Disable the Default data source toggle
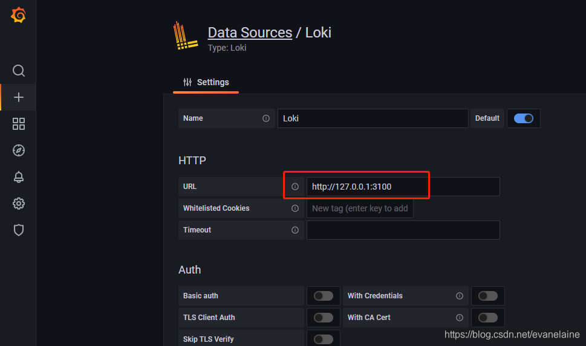586x346 pixels. pos(523,118)
